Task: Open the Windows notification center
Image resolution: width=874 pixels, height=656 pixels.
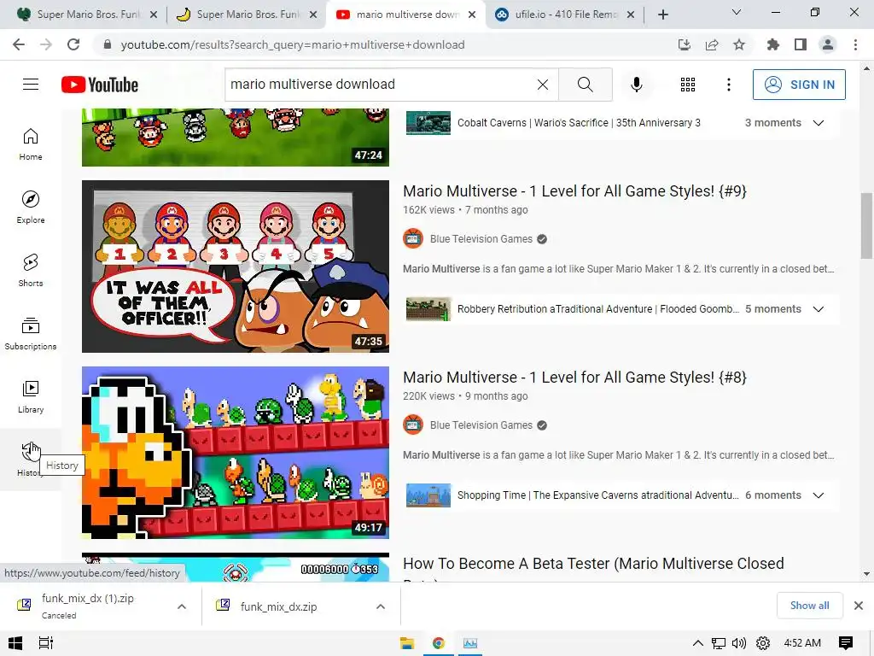Action: point(846,643)
